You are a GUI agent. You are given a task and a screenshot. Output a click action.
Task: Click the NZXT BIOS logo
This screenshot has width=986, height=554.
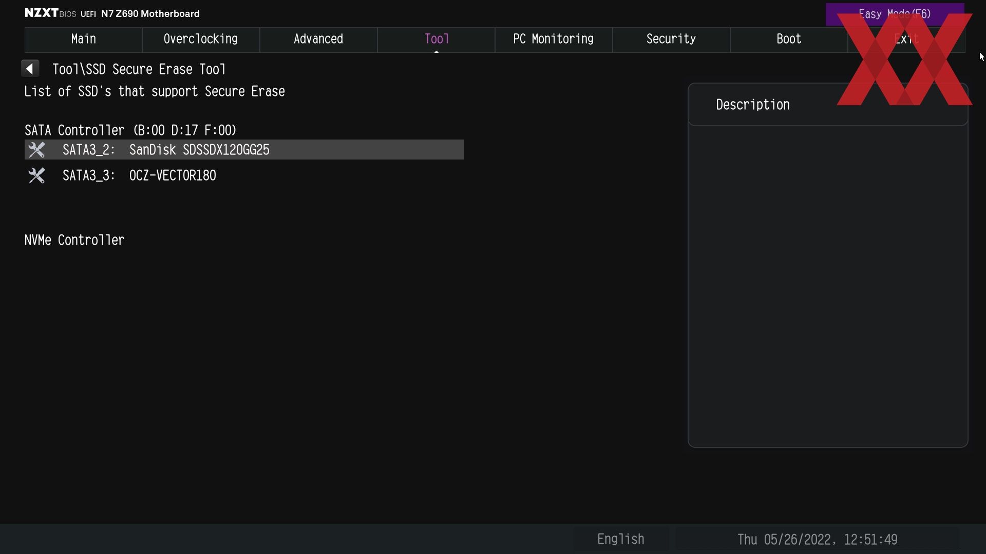point(50,13)
